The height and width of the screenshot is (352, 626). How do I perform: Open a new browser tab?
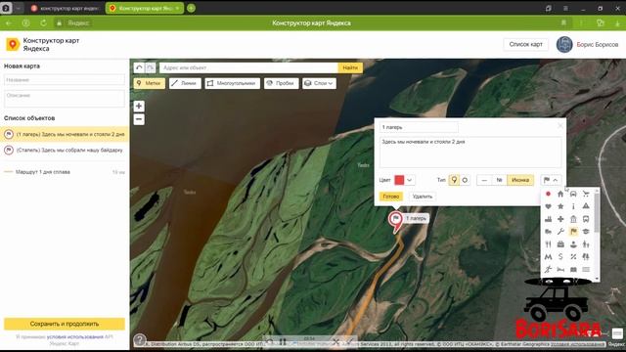coord(192,8)
